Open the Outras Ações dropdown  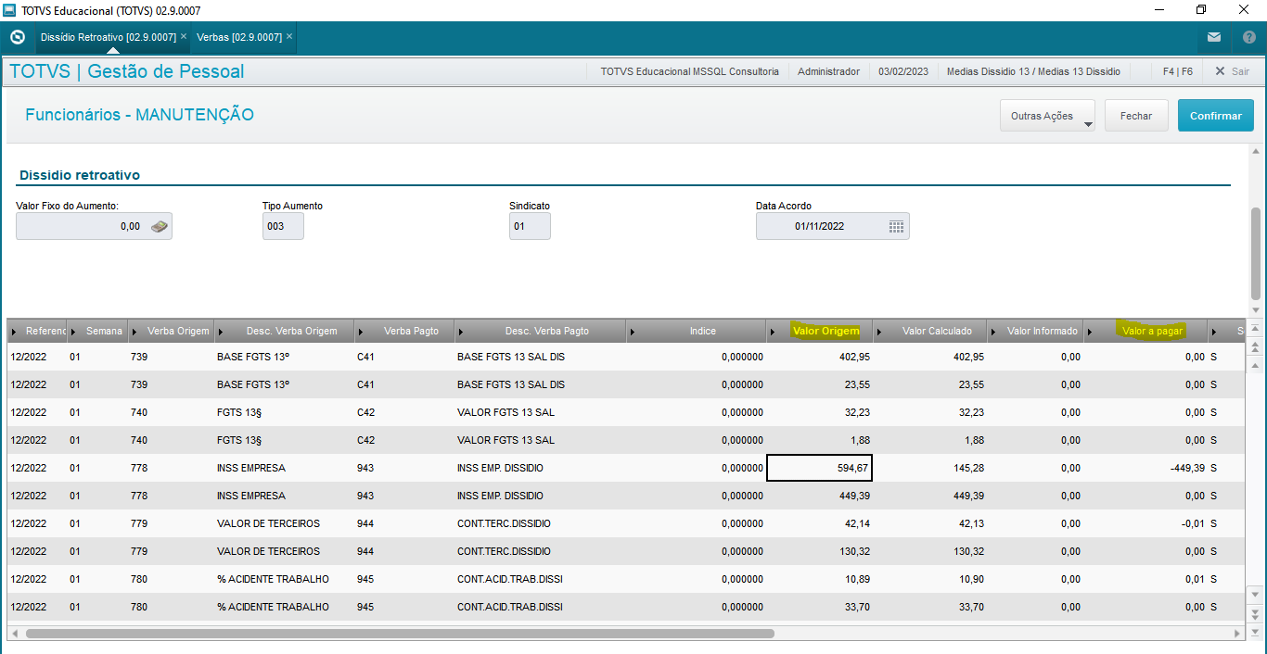click(1047, 116)
